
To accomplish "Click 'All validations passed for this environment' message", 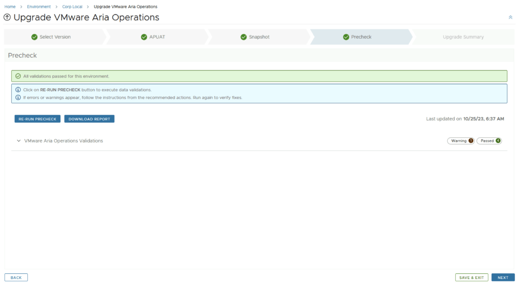I will coord(66,76).
